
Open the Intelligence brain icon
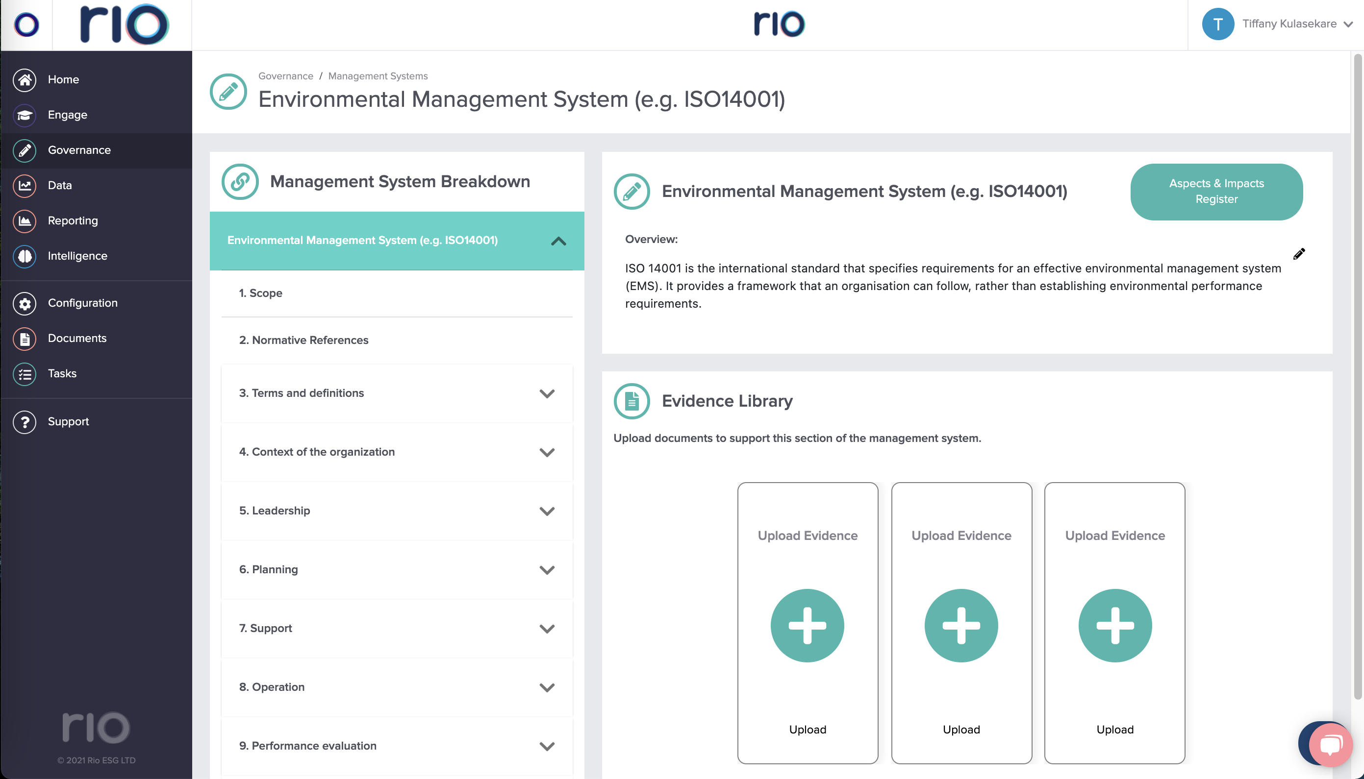[x=25, y=256]
